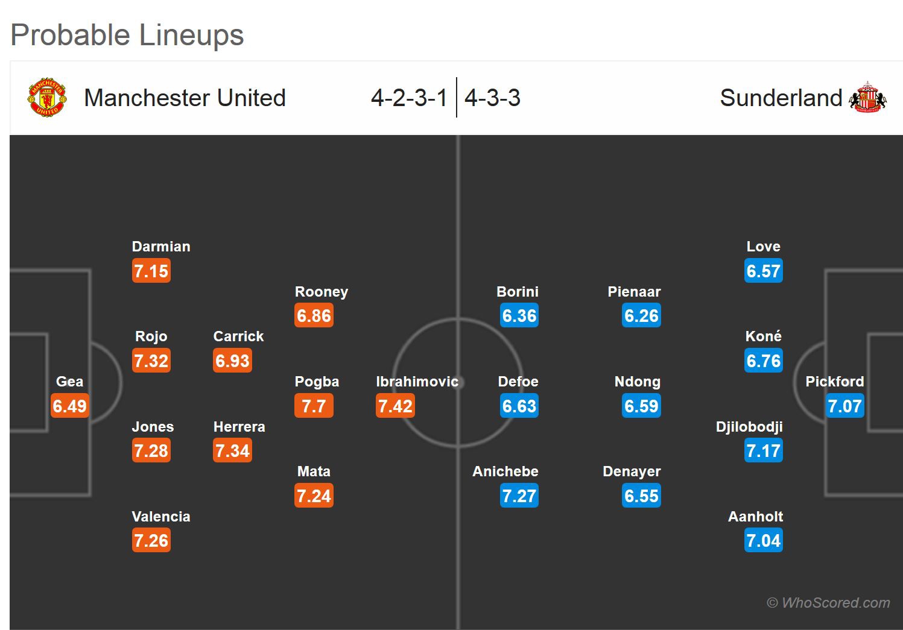The height and width of the screenshot is (630, 903).
Task: Click the WhoScored.com copyright watermark
Action: tap(828, 603)
